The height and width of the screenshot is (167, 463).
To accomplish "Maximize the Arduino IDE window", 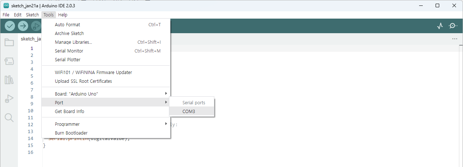I will point(437,5).
